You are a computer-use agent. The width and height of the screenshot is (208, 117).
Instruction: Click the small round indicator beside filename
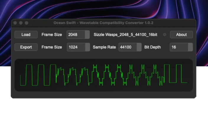pyautogui.click(x=165, y=35)
